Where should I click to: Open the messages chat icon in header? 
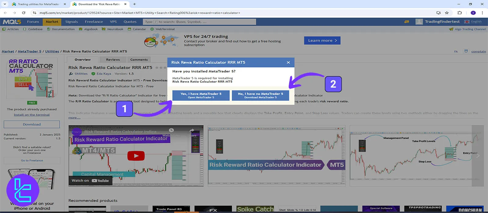tap(407, 22)
